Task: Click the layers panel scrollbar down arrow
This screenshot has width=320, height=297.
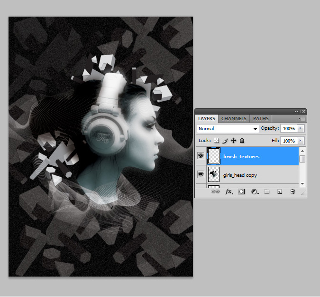Action: tap(302, 183)
